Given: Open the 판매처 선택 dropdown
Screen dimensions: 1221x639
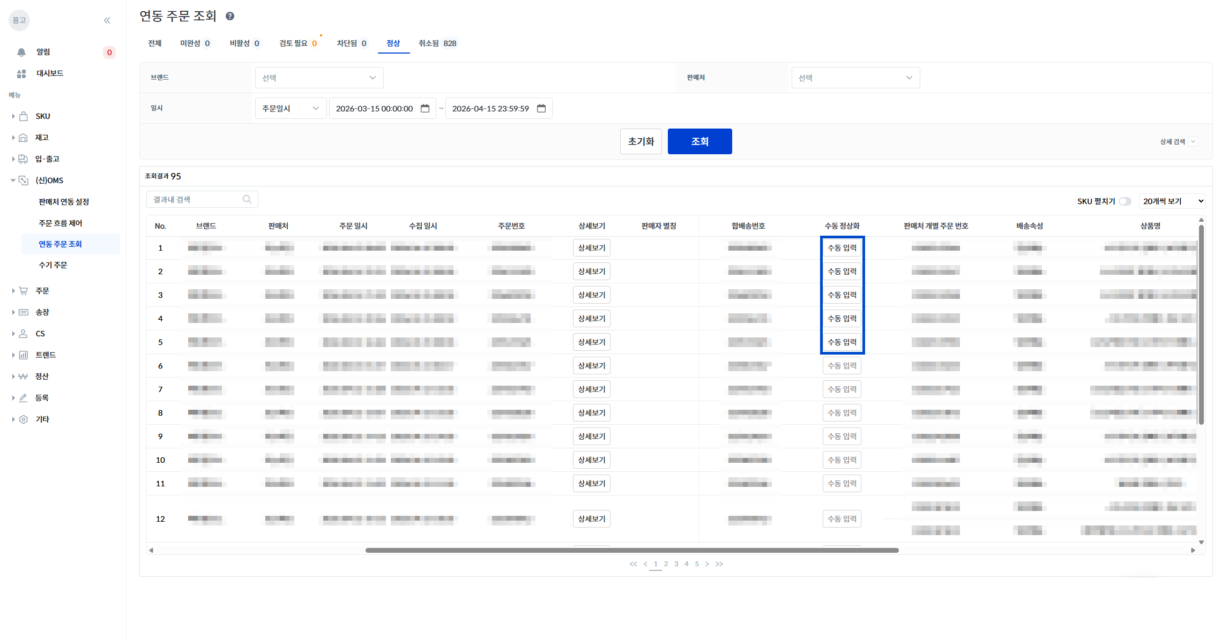Looking at the screenshot, I should pos(855,78).
